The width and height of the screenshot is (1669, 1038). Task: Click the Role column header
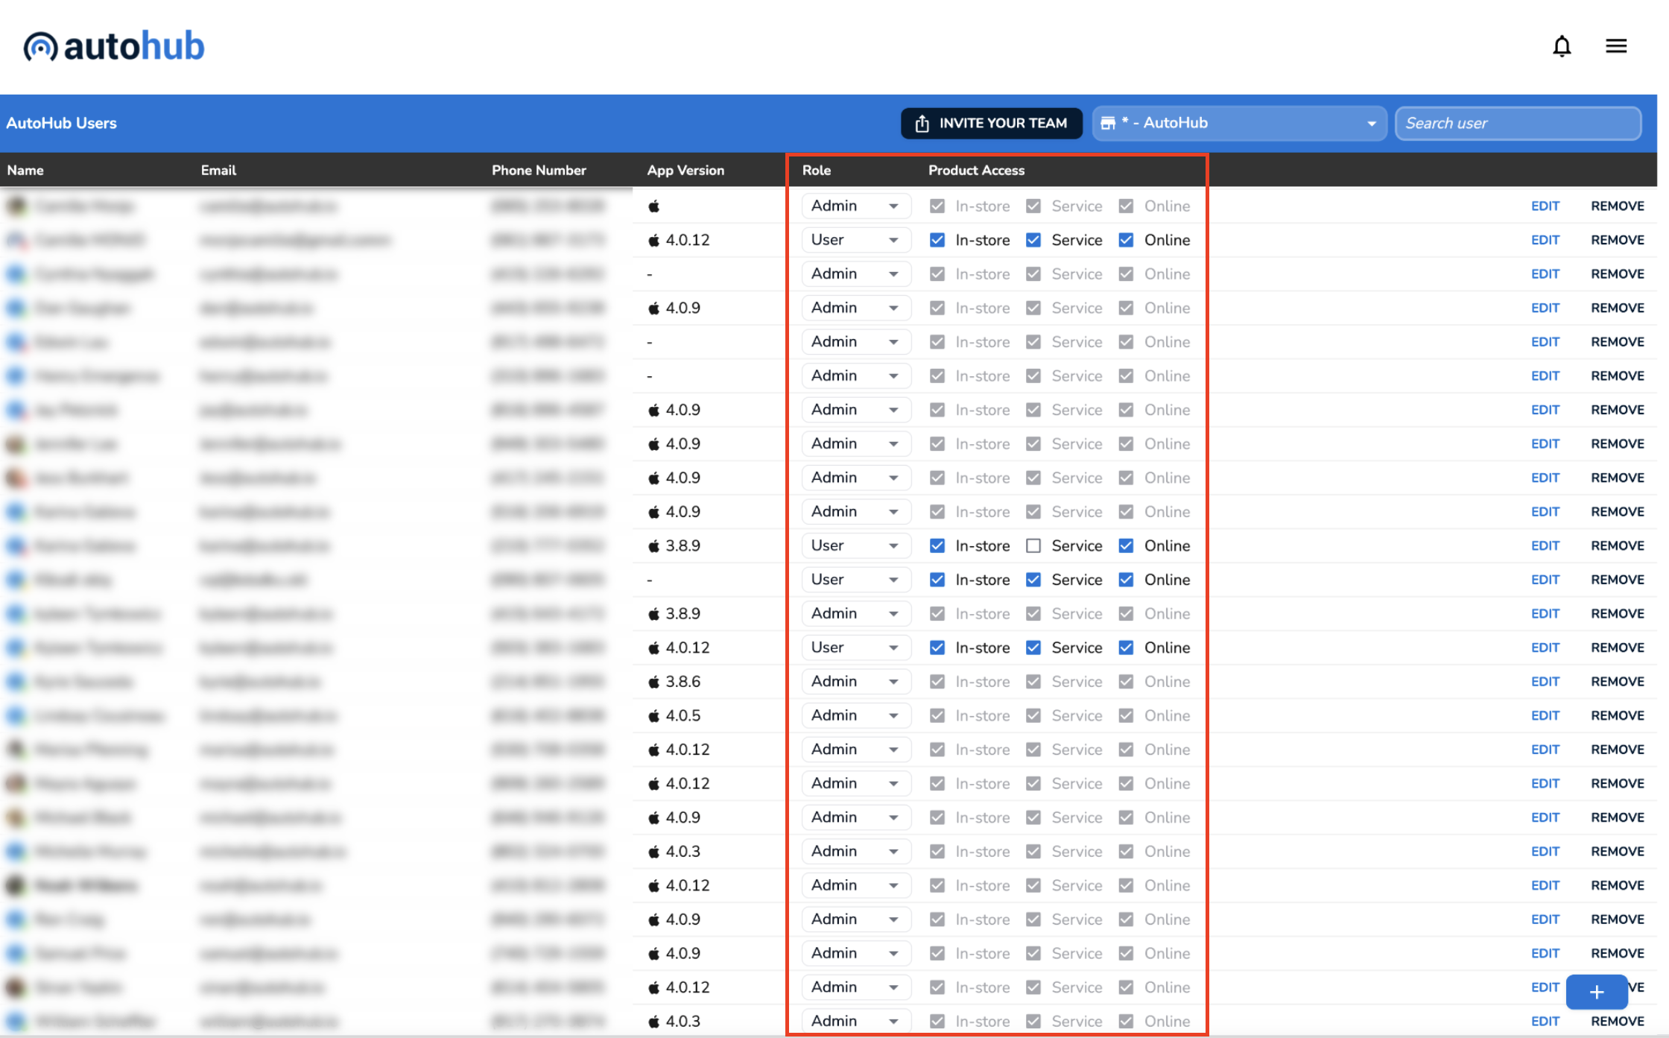click(x=816, y=171)
